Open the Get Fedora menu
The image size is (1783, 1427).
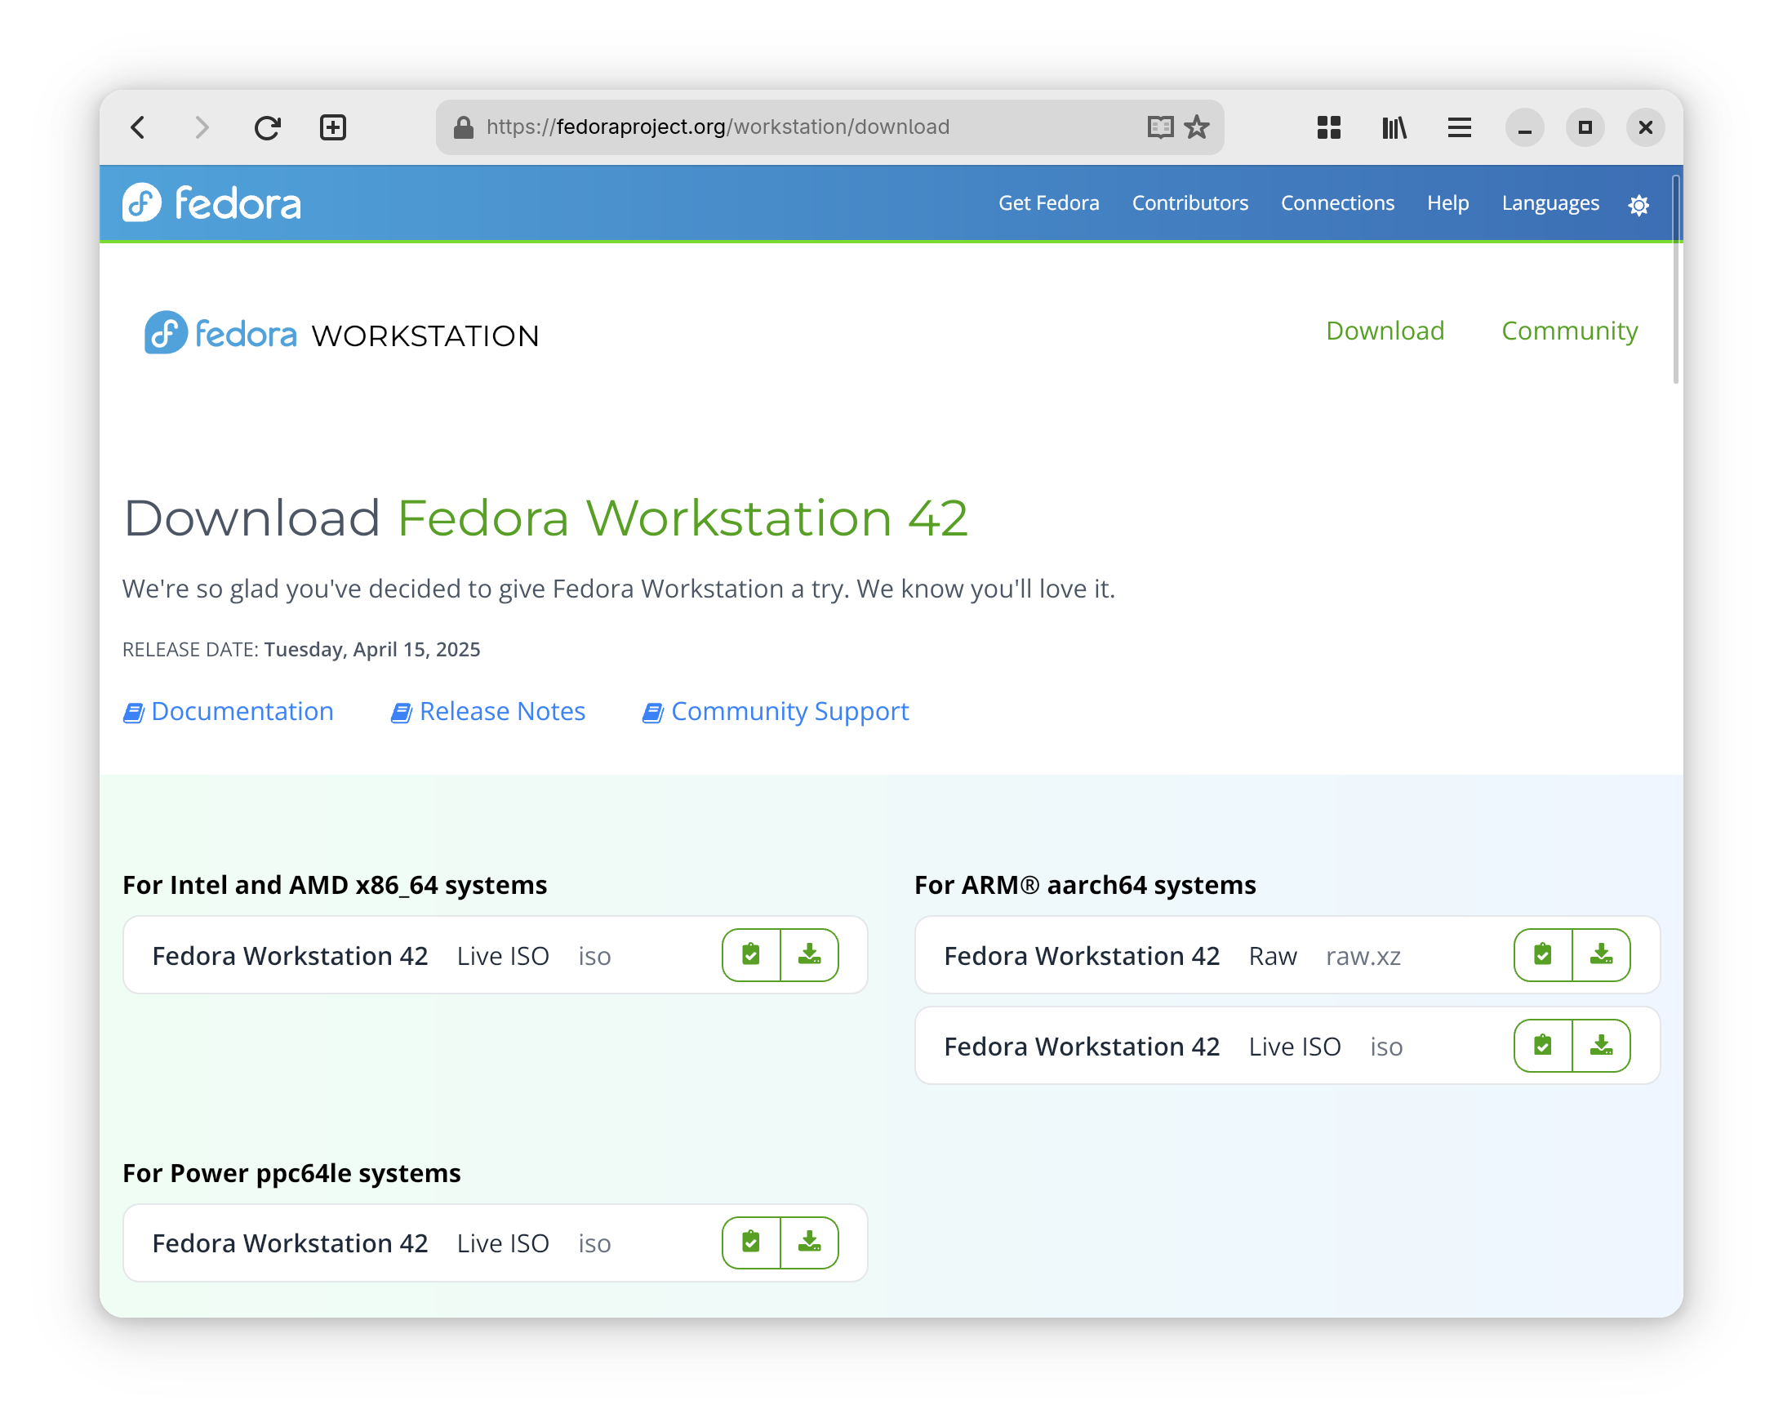click(x=1048, y=203)
